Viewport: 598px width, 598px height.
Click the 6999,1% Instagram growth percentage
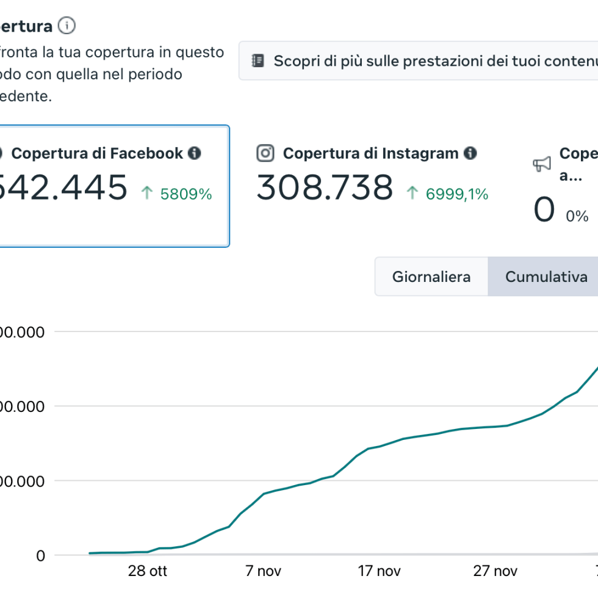[457, 194]
